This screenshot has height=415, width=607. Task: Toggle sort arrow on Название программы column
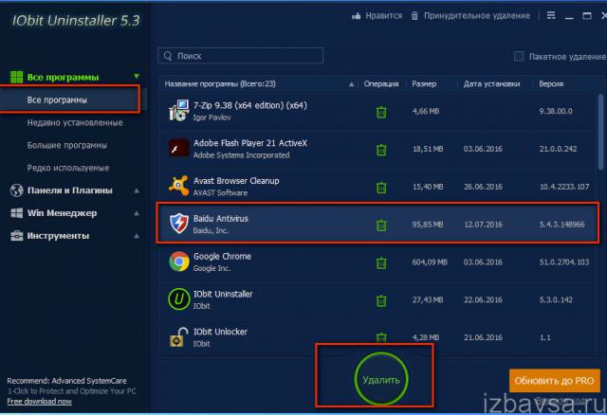point(352,84)
